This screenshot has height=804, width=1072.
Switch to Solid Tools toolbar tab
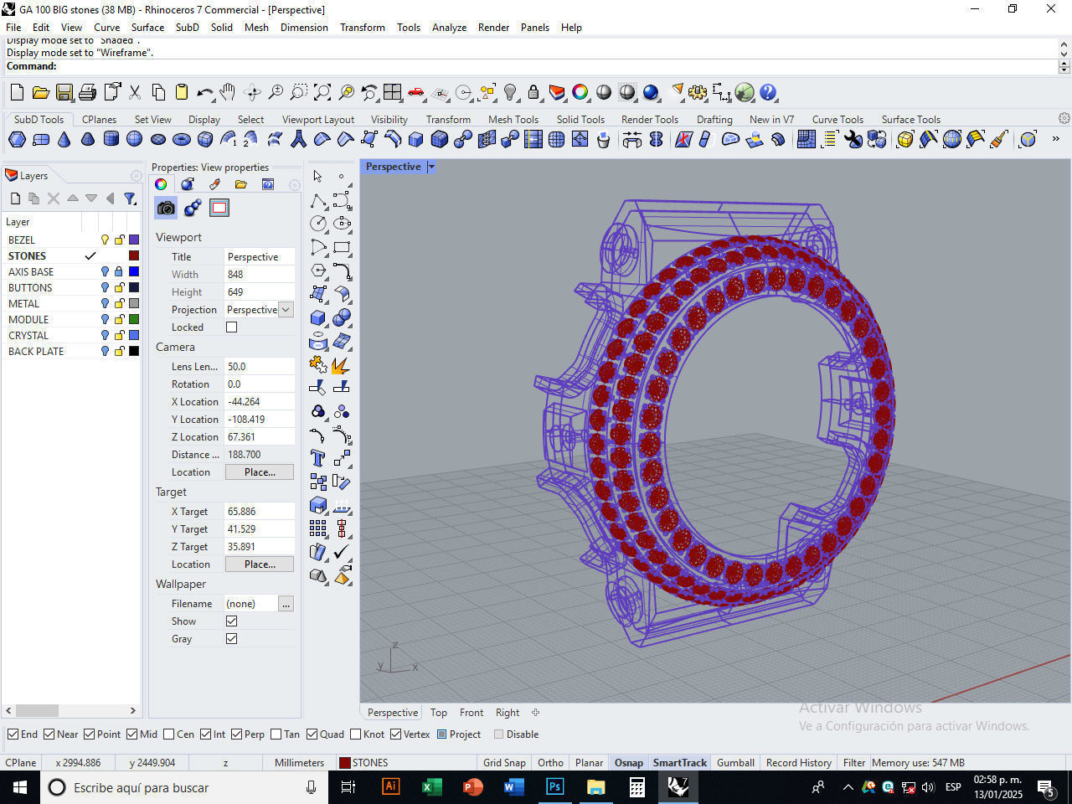pos(580,120)
